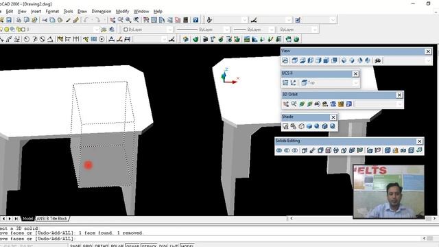439x247 pixels.
Task: Open the ByLayer lineweight control dropdown
Action: tap(272, 30)
